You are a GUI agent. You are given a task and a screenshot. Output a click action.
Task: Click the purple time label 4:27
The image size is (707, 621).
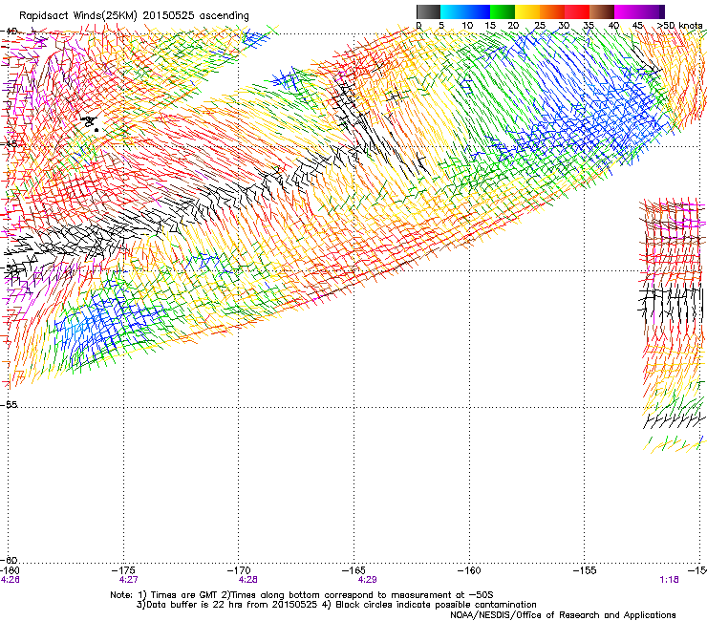(x=129, y=580)
